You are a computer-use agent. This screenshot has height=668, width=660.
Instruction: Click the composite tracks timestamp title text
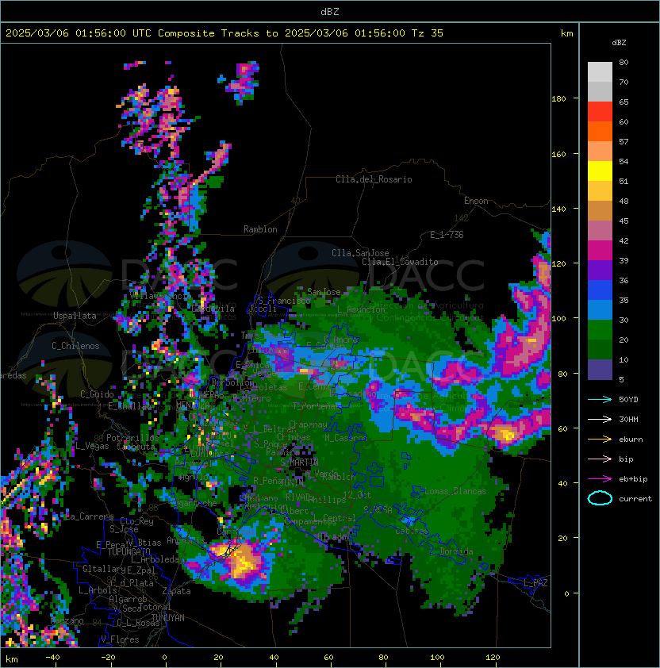pyautogui.click(x=224, y=33)
